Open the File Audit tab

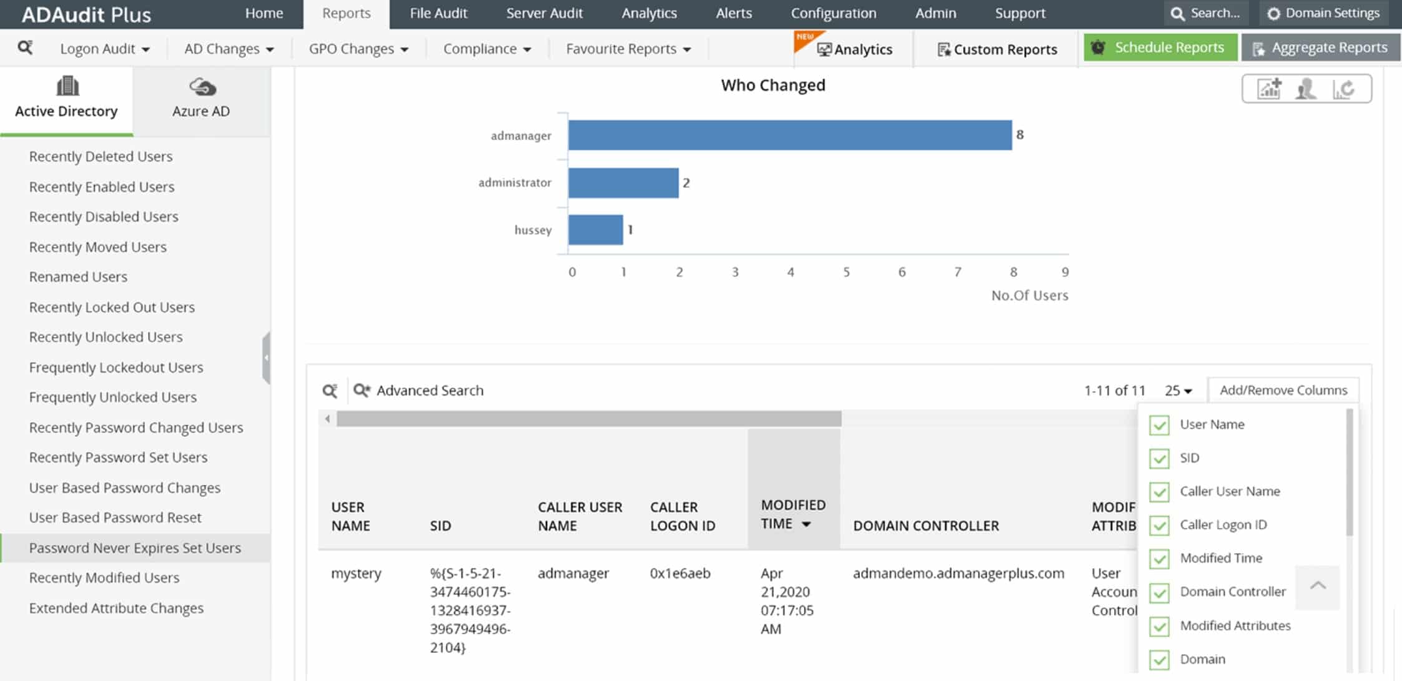tap(438, 13)
